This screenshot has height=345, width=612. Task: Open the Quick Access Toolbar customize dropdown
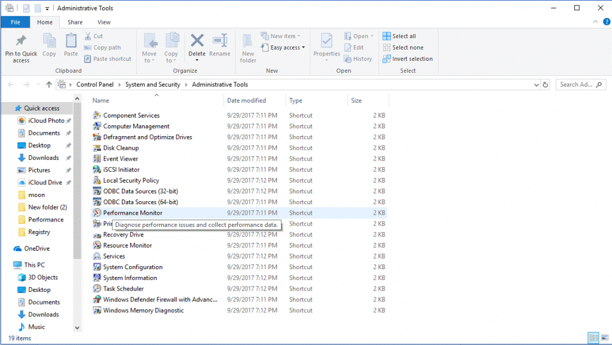47,8
